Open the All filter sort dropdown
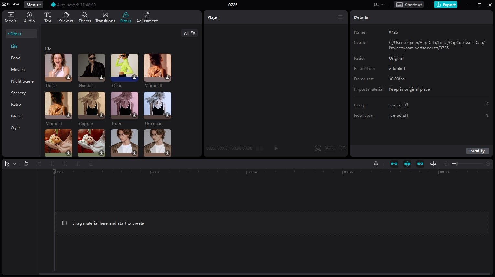 (190, 33)
